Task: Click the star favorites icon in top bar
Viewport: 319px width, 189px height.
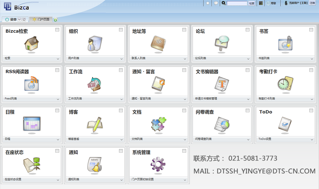Action: pyautogui.click(x=208, y=3)
